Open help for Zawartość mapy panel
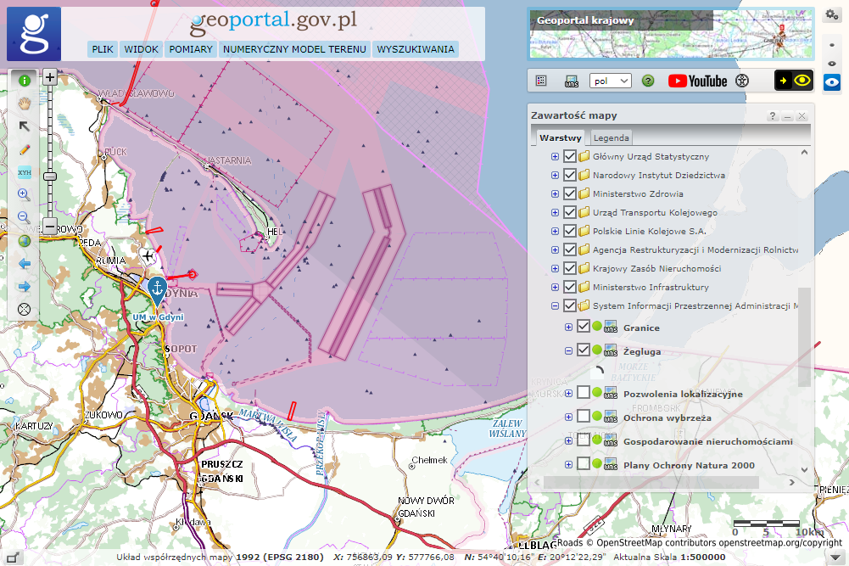 (x=772, y=116)
